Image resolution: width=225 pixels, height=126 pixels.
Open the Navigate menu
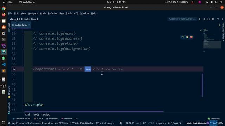point(33,13)
